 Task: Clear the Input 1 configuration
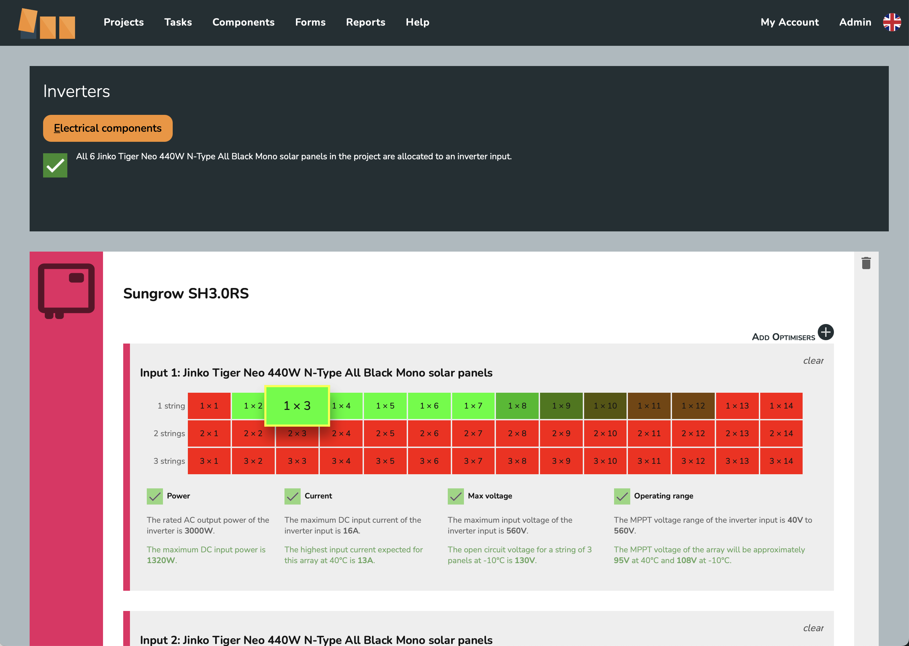pyautogui.click(x=813, y=360)
